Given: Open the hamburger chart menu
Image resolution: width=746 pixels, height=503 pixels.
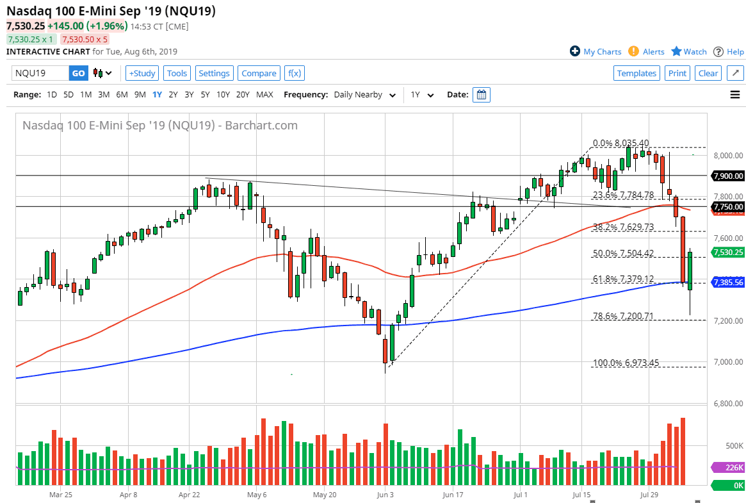Looking at the screenshot, I should [735, 94].
